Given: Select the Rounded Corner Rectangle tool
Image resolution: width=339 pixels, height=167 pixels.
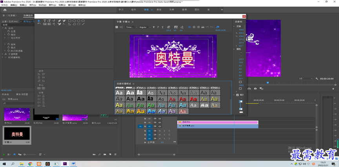Looking at the screenshot, I should click(x=78, y=21).
